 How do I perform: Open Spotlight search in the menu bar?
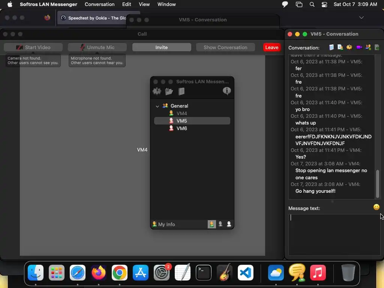(x=312, y=4)
